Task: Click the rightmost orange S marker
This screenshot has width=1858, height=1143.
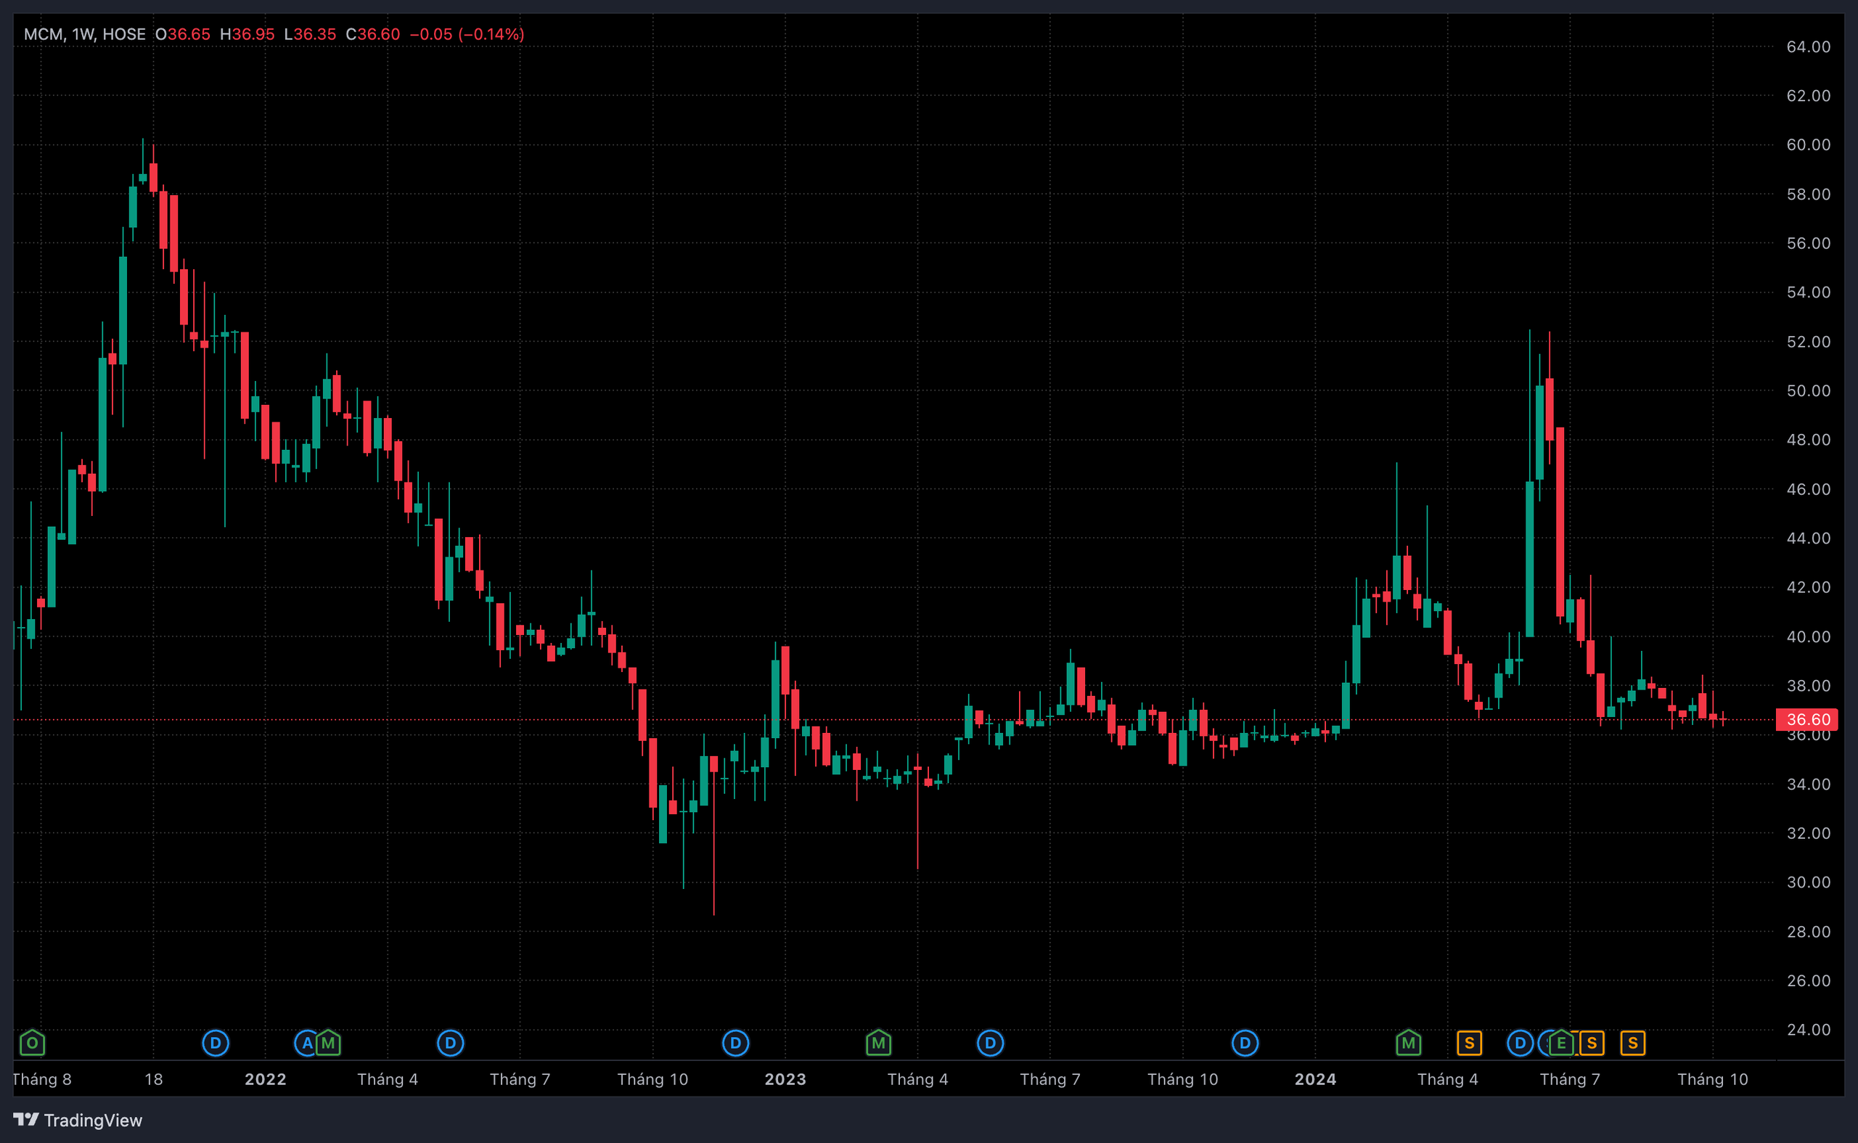Action: tap(1633, 1044)
